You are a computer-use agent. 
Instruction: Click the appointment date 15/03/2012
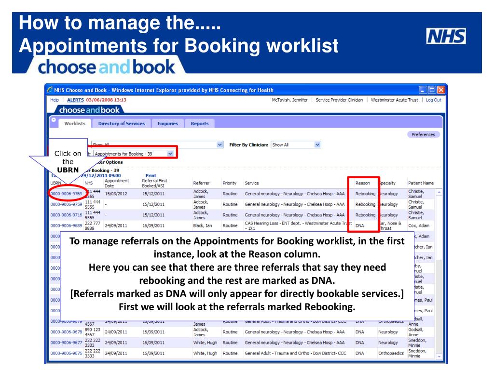click(116, 194)
